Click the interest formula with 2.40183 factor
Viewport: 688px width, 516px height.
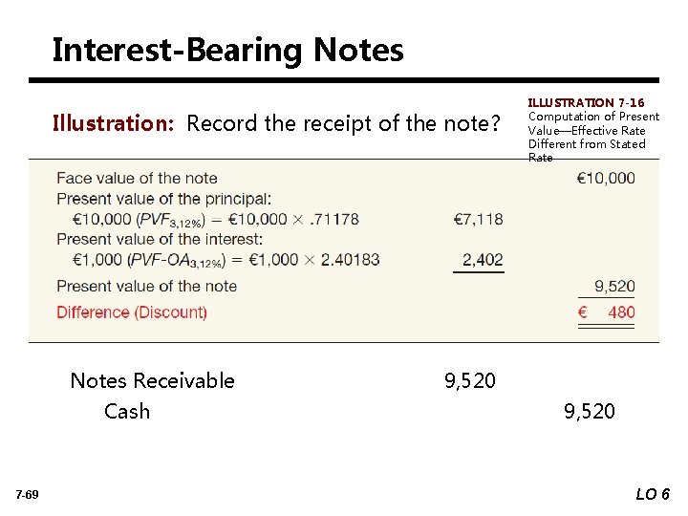click(x=226, y=260)
